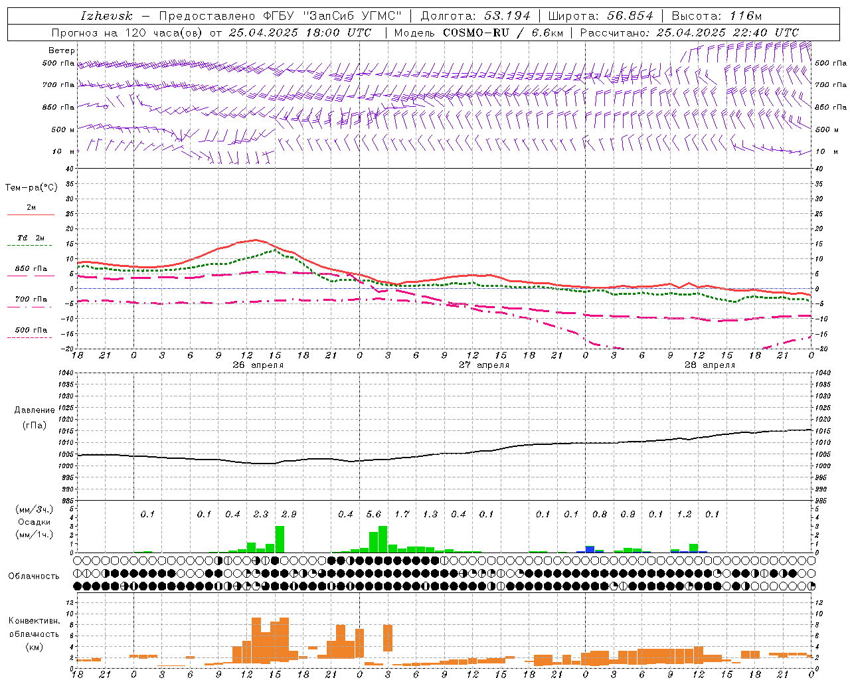This screenshot has height=680, width=850.
Task: Click the 3-hour precipitation value 1.3
Action: (430, 515)
